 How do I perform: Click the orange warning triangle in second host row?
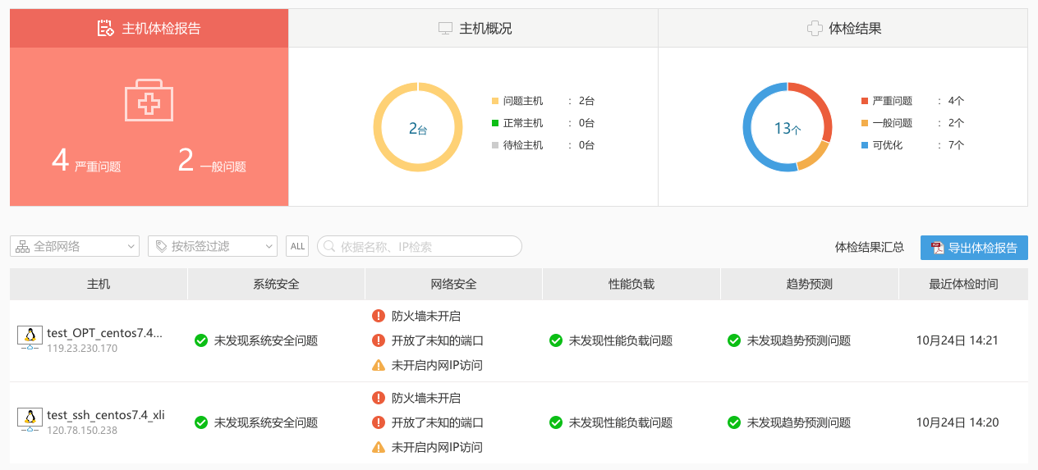point(379,447)
